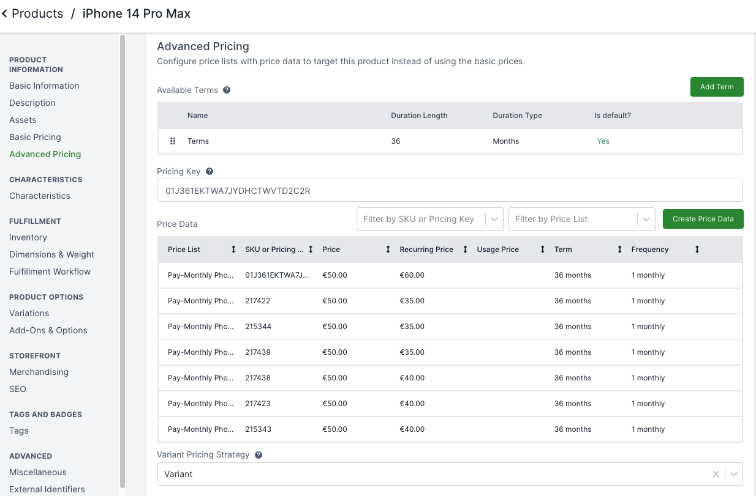
Task: Click the Pricing Key input field
Action: [x=450, y=190]
